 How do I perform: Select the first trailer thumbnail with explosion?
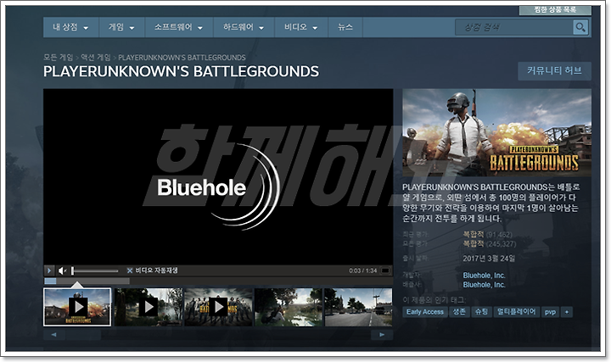click(x=77, y=307)
